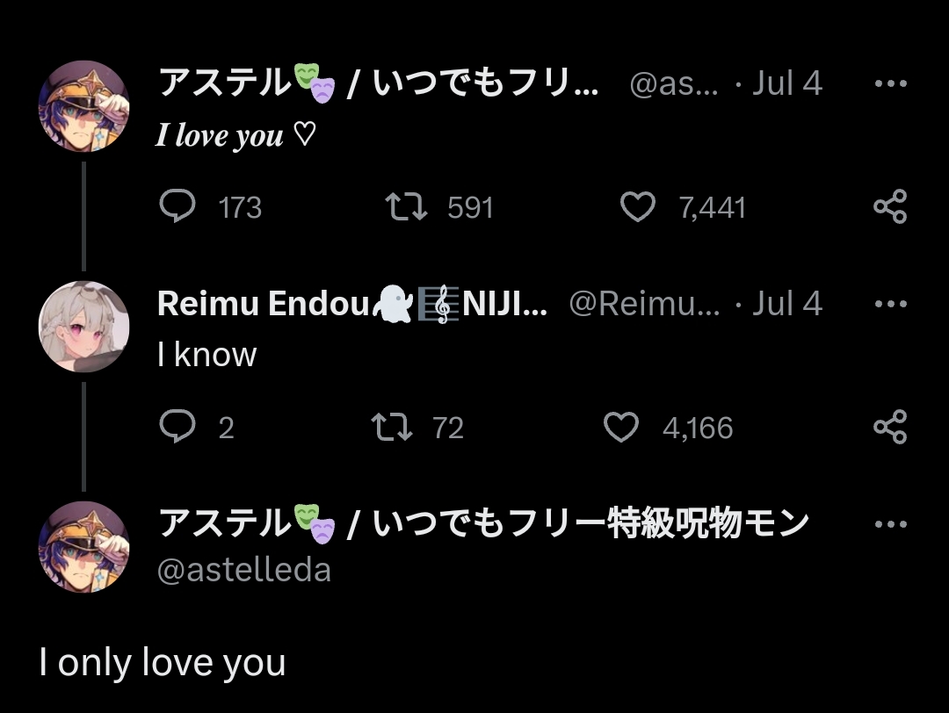Open more options on the main tweet
The height and width of the screenshot is (713, 949).
coord(891,523)
